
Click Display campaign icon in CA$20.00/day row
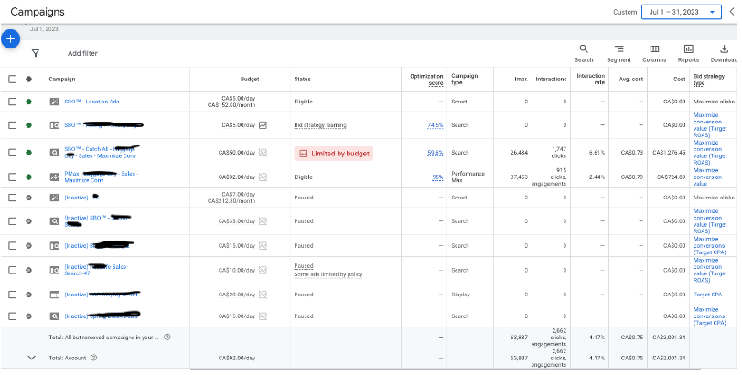point(55,295)
